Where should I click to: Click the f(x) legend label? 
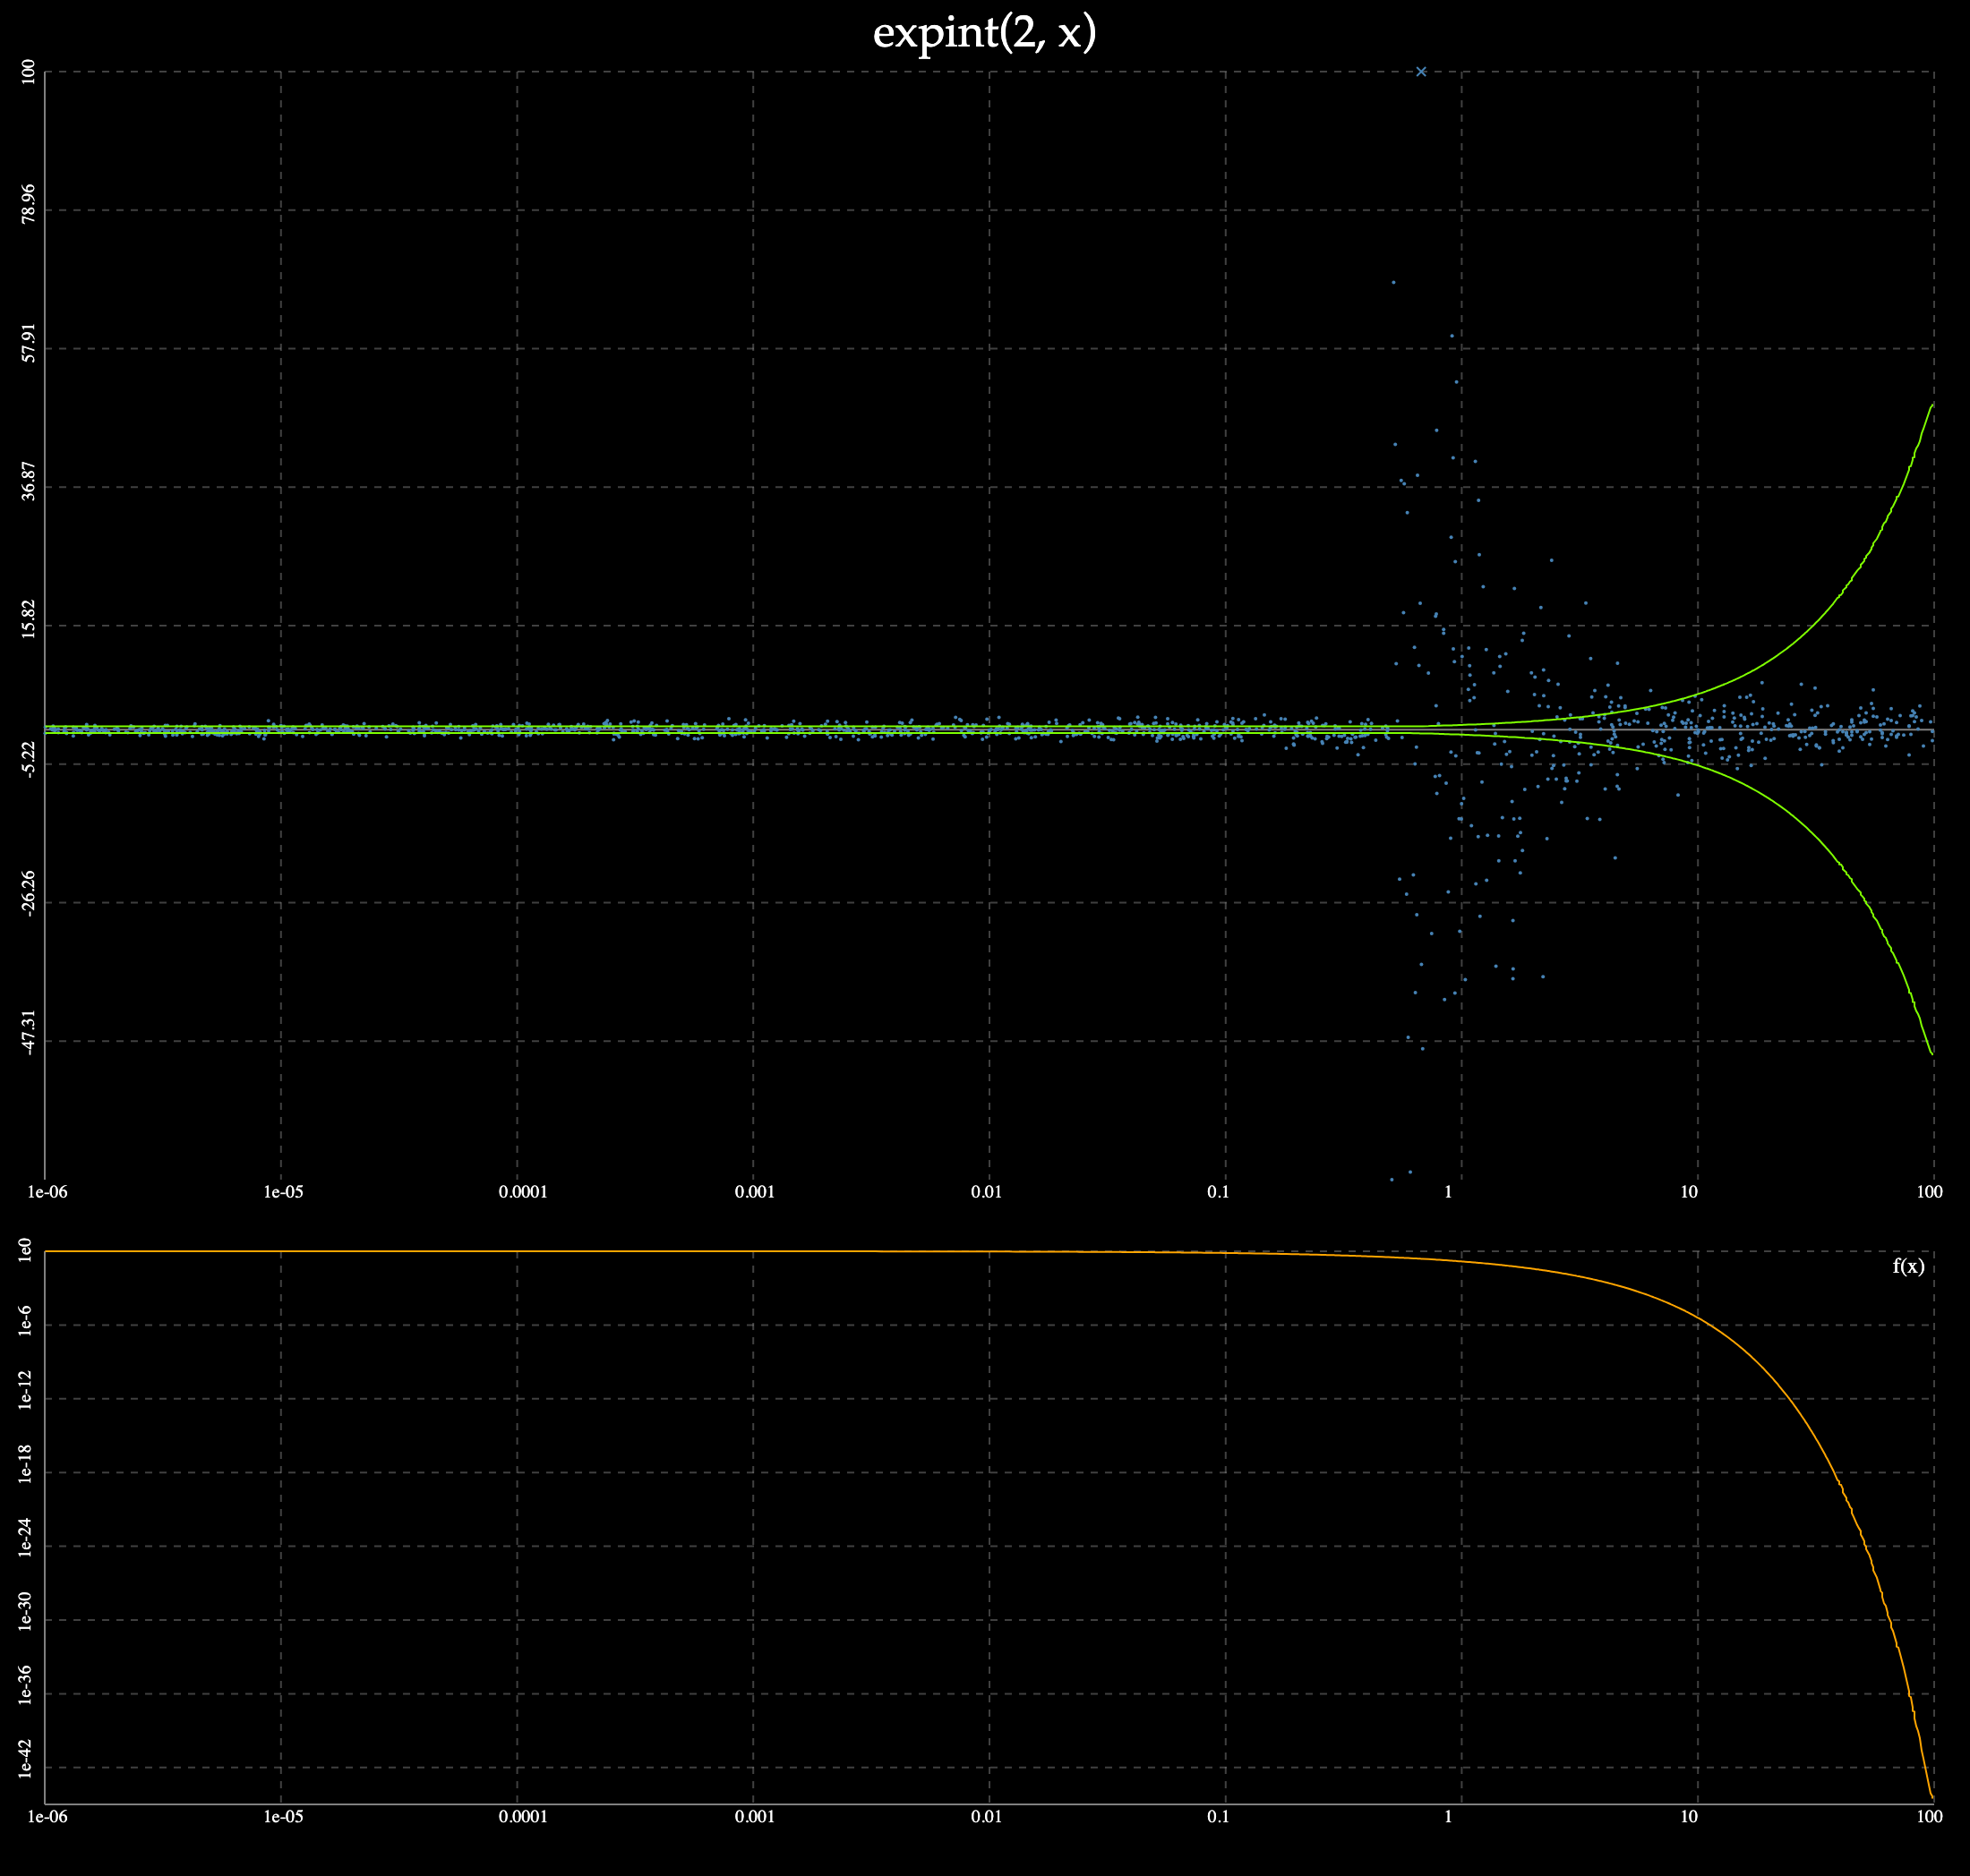point(1908,1266)
